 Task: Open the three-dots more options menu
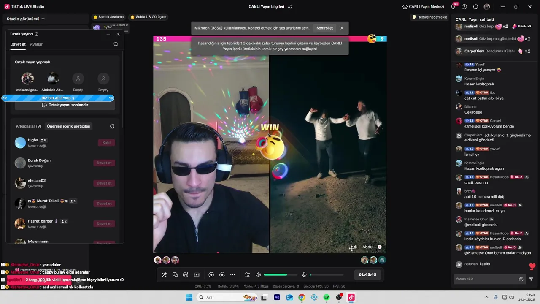pos(232,275)
